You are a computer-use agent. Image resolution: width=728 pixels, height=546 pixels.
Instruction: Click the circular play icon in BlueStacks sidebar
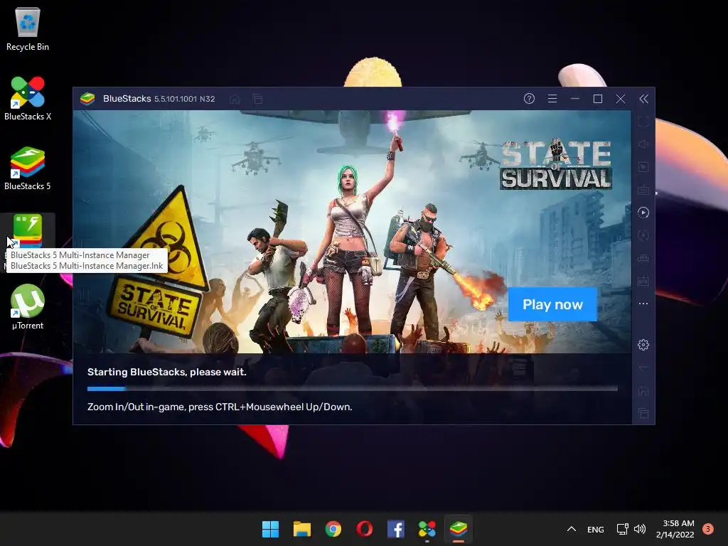[643, 213]
